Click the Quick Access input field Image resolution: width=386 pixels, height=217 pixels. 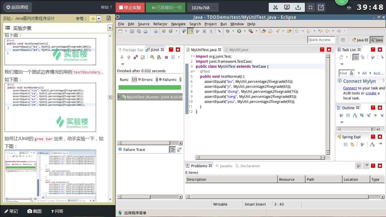click(x=321, y=40)
